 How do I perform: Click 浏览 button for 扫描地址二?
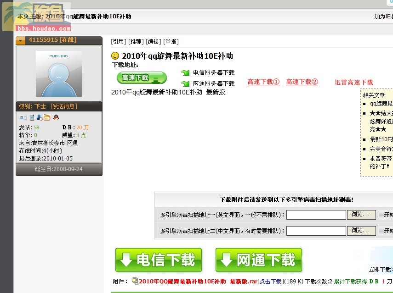(361, 231)
